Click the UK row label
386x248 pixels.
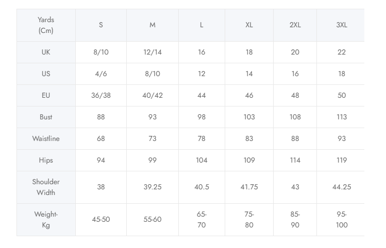click(46, 52)
